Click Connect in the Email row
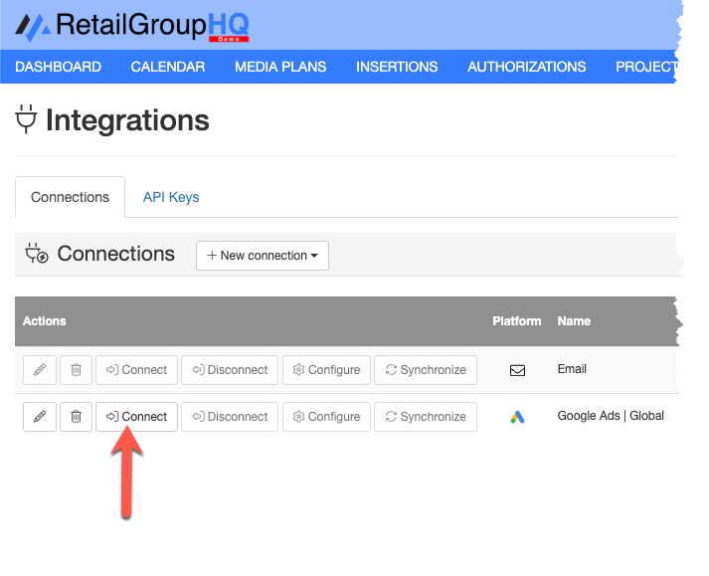709x576 pixels. pos(136,370)
